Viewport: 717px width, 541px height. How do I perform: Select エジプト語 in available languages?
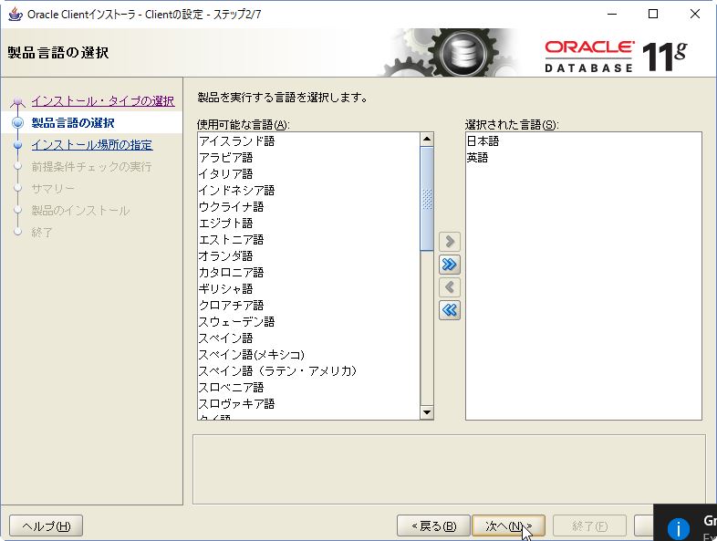pos(308,224)
